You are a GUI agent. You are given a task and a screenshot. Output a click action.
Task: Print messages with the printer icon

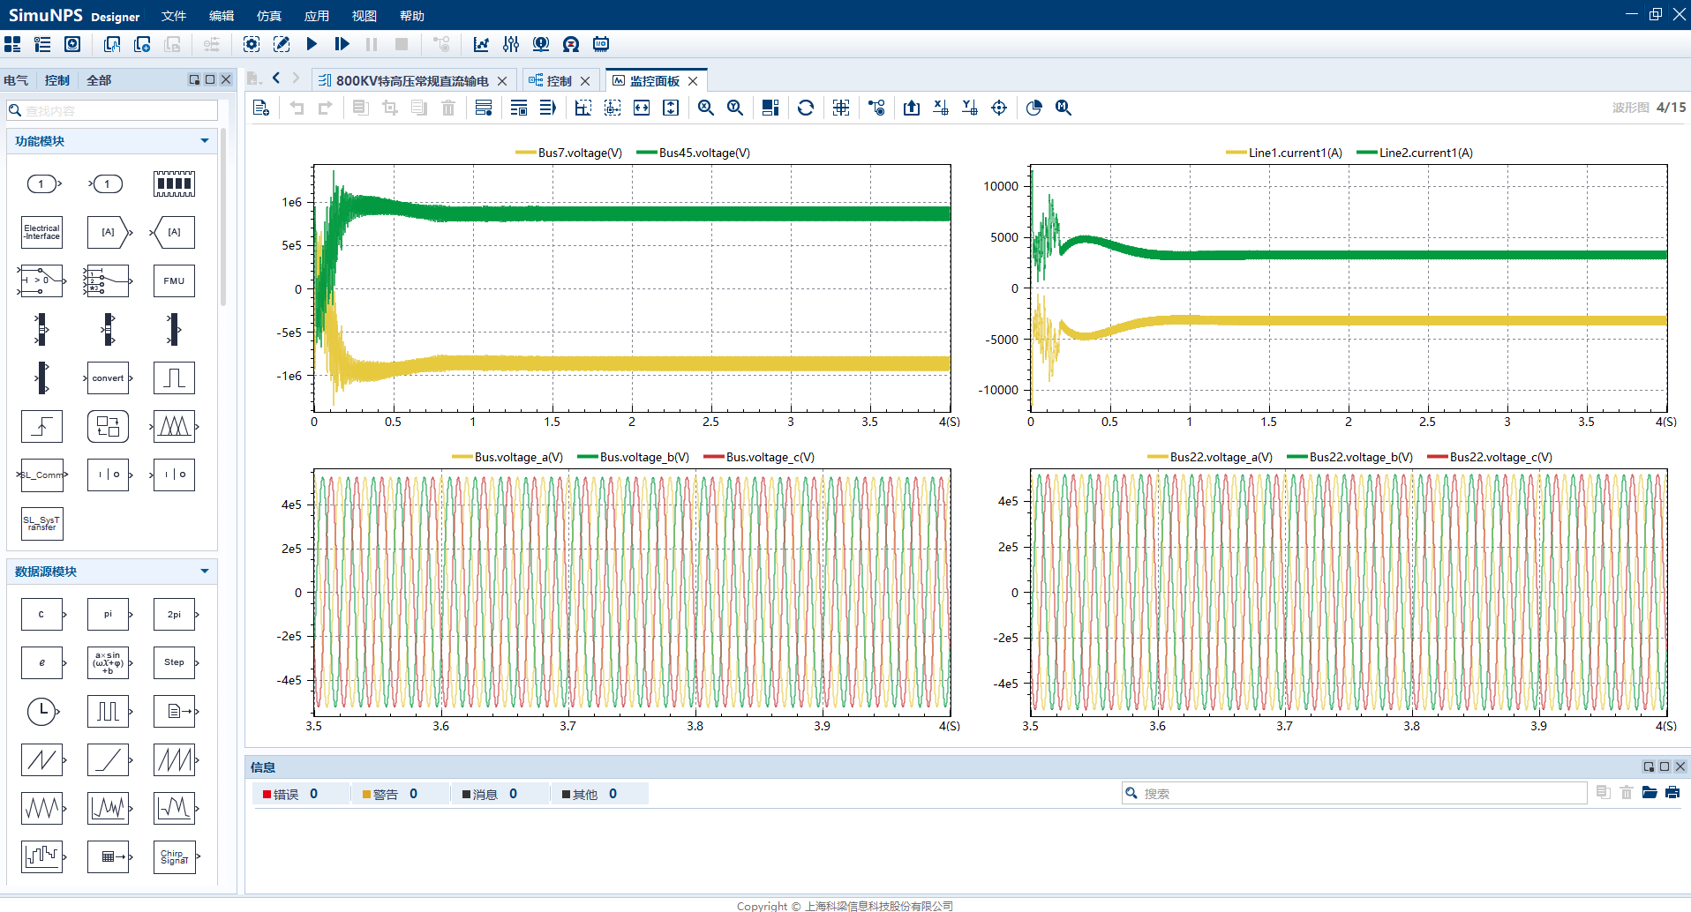click(x=1672, y=793)
